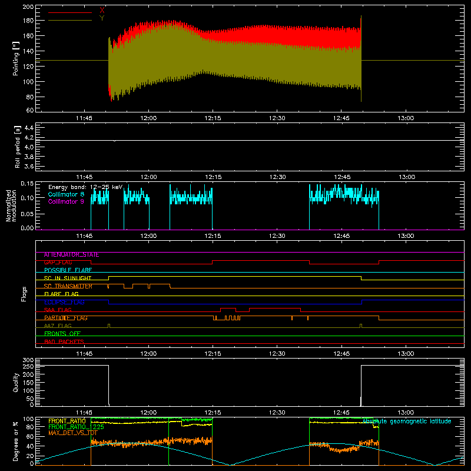Click the olive Y legend label
The height and width of the screenshot is (471, 471).
pyautogui.click(x=102, y=18)
